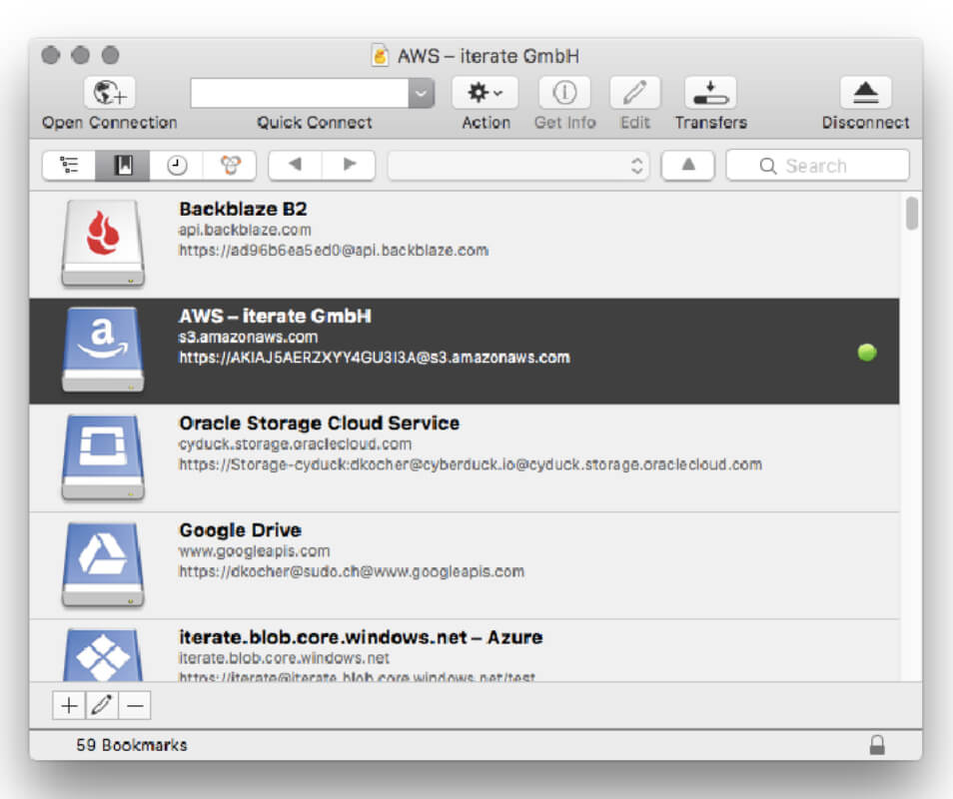Select the Backblaze B2 bookmark icon
953x799 pixels.
(x=103, y=243)
